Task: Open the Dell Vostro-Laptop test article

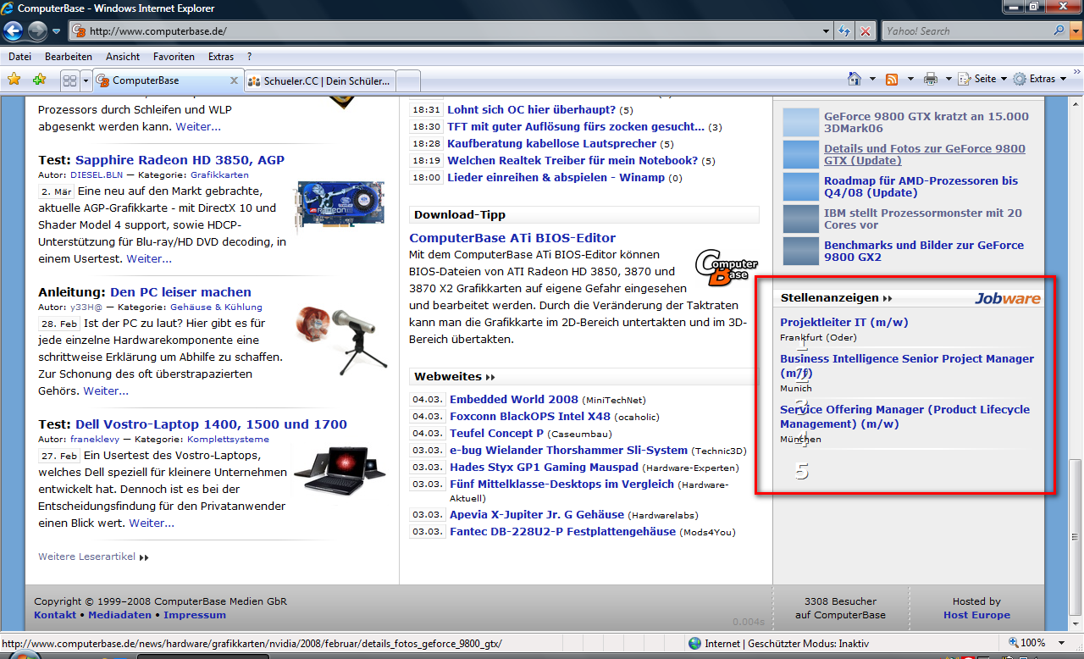Action: 211,424
